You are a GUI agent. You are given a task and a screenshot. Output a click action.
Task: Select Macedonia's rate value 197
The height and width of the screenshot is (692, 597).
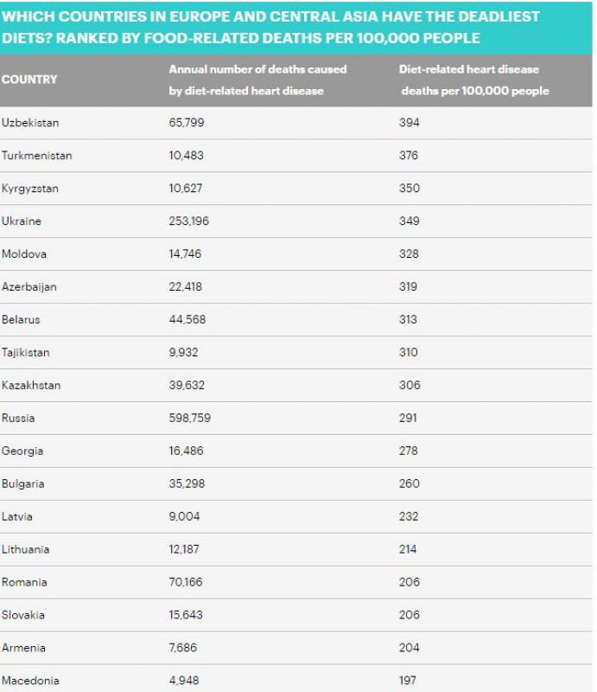[x=408, y=682]
